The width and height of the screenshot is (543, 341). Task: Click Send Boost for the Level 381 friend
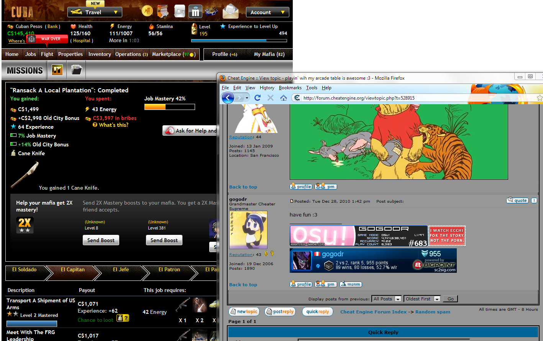click(x=164, y=240)
